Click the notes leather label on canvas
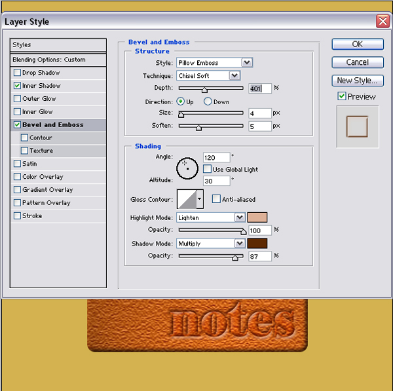Viewport: 393px width, 391px height. 198,325
